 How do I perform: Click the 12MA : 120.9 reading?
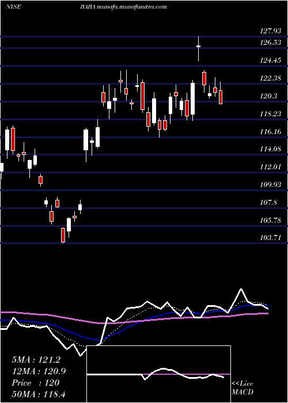click(39, 371)
